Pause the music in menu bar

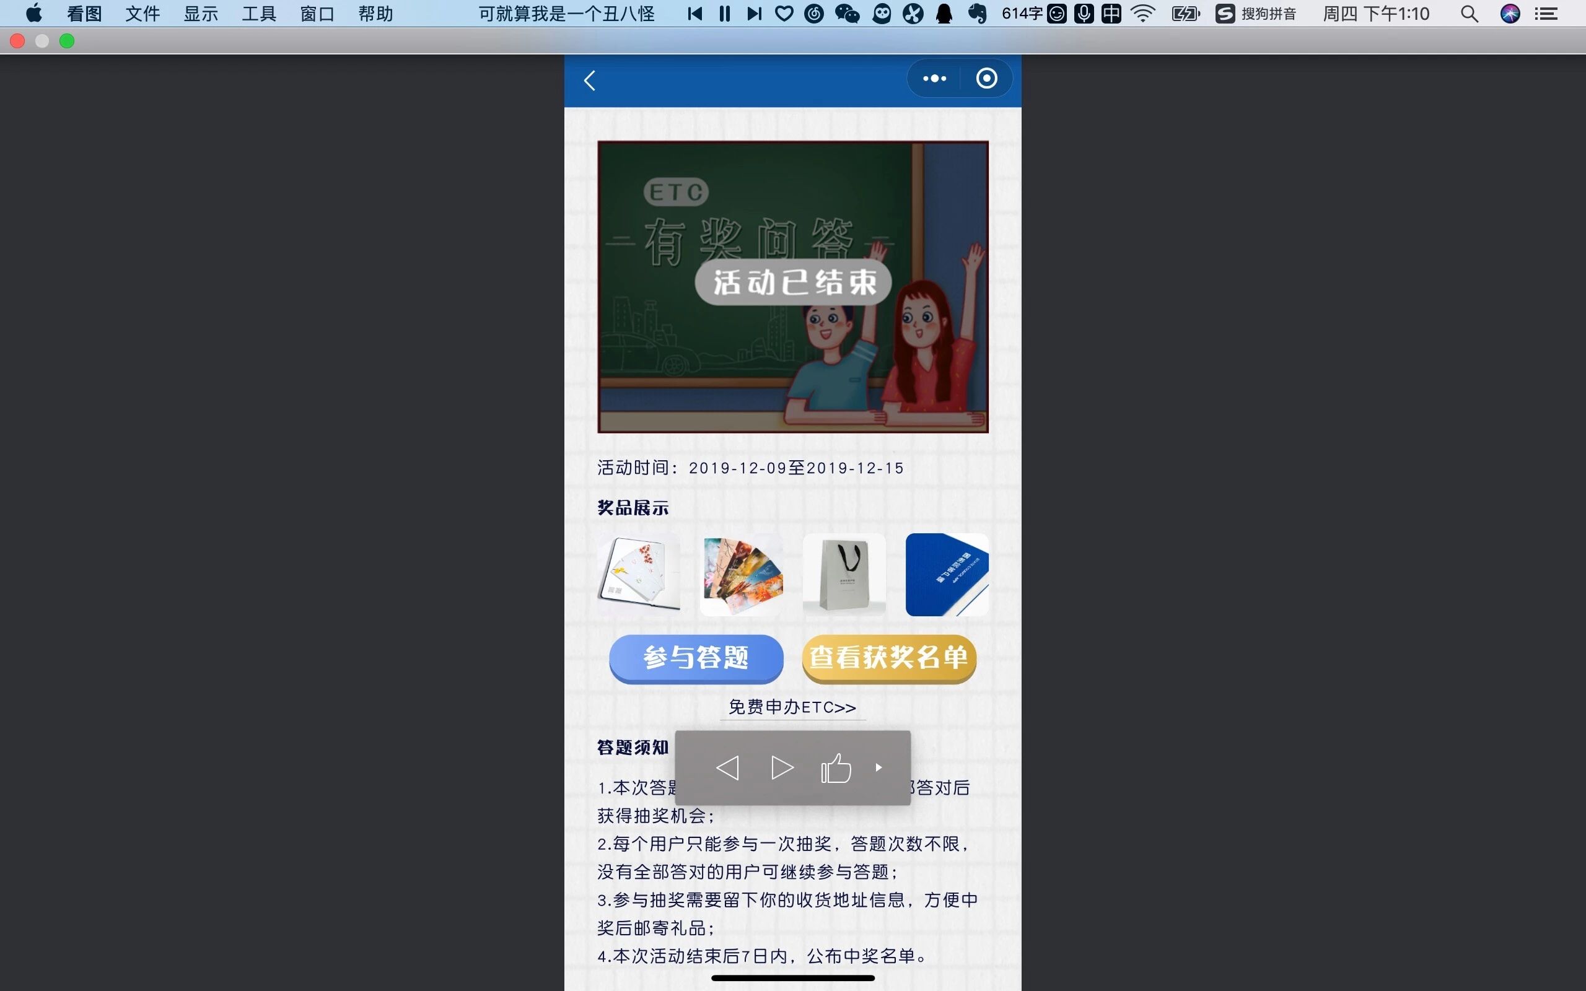click(x=725, y=14)
